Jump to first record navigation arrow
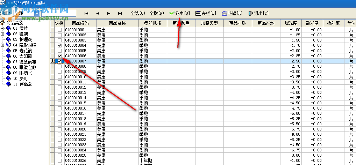 point(86,13)
